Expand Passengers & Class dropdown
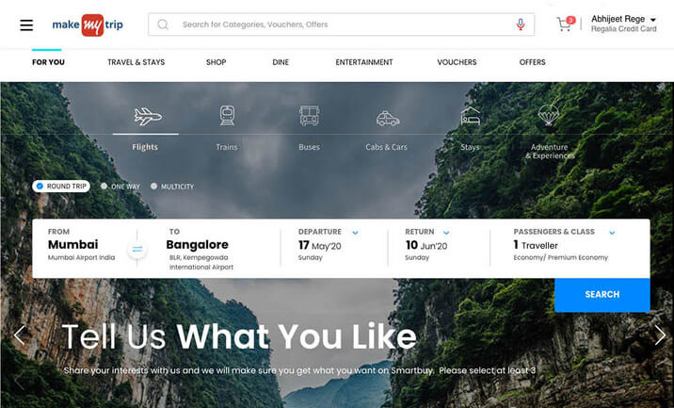The height and width of the screenshot is (408, 674). (612, 233)
